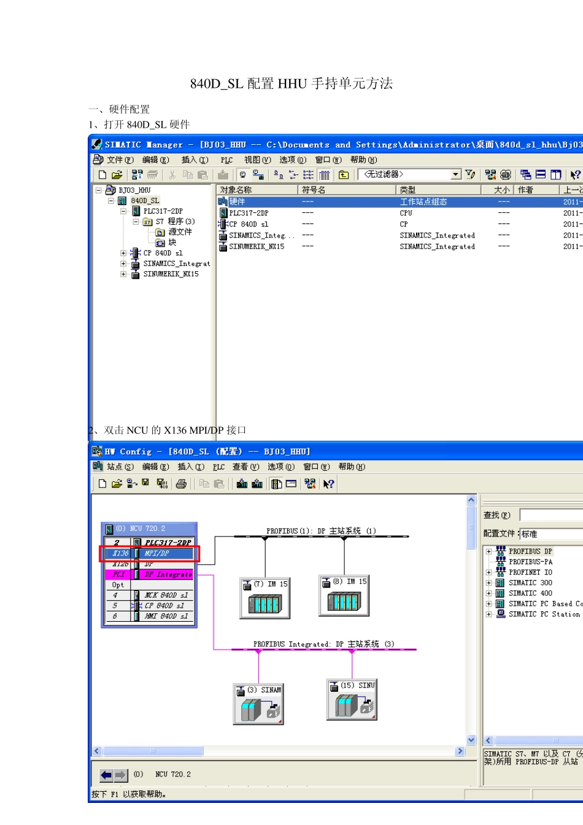The height and width of the screenshot is (825, 583).
Task: Open 站点 menu in HW Config
Action: coord(120,467)
